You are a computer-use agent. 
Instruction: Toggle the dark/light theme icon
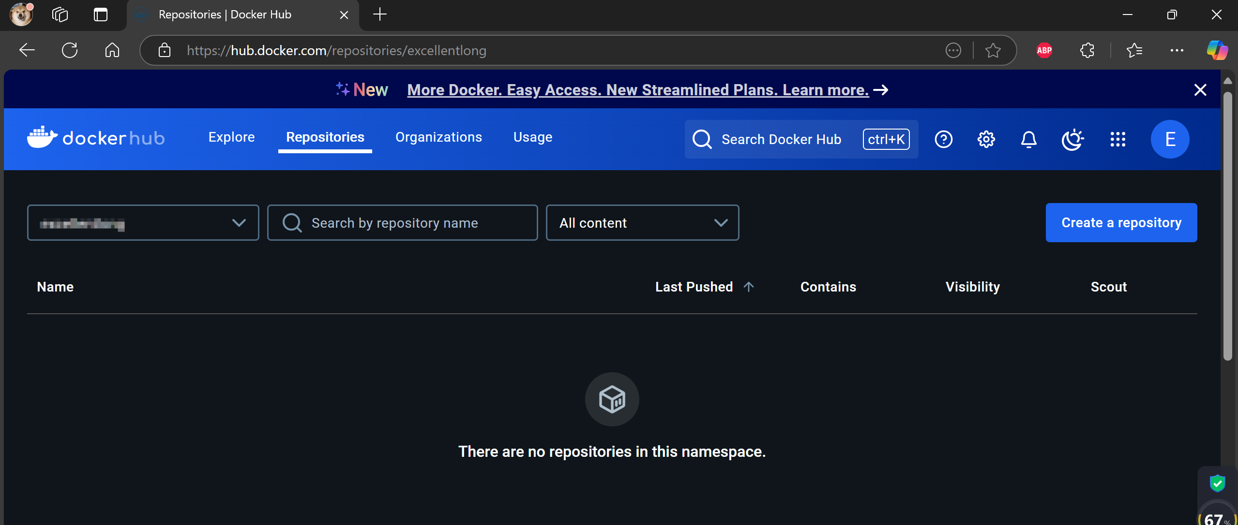[x=1072, y=139]
